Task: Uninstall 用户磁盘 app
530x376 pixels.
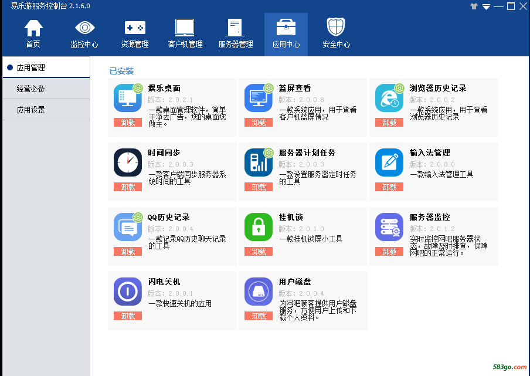Action: (x=259, y=316)
